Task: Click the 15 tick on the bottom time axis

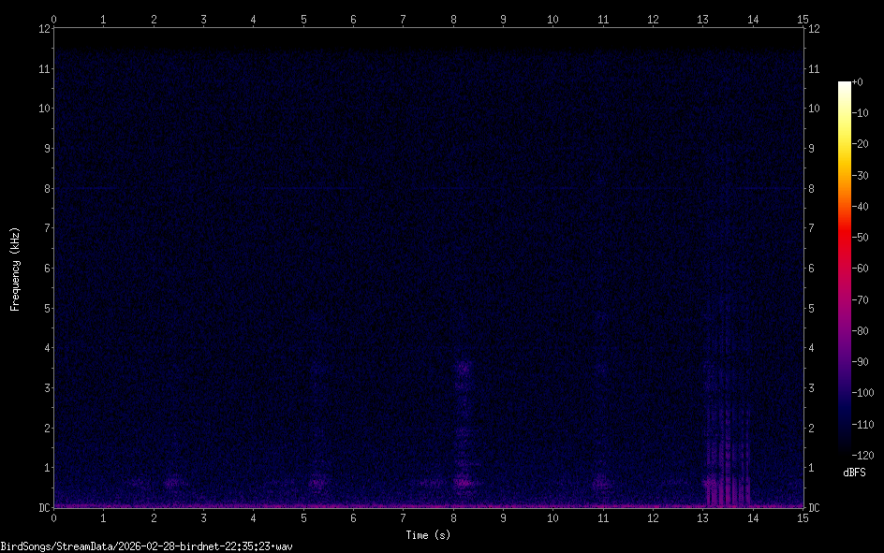Action: click(x=802, y=517)
